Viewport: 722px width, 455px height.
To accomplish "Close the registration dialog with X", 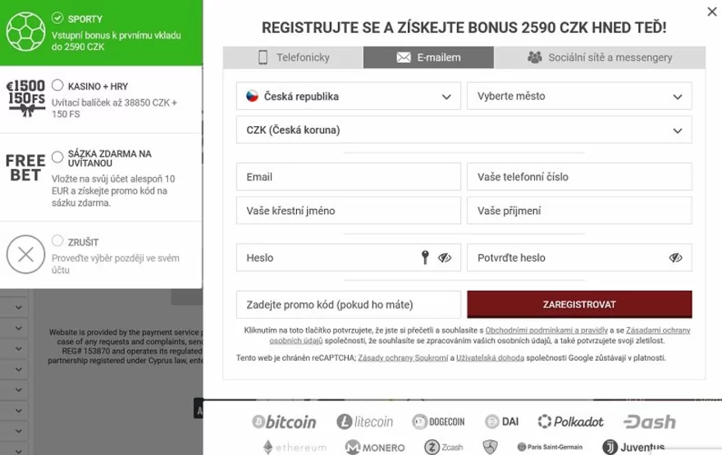I will (x=711, y=11).
